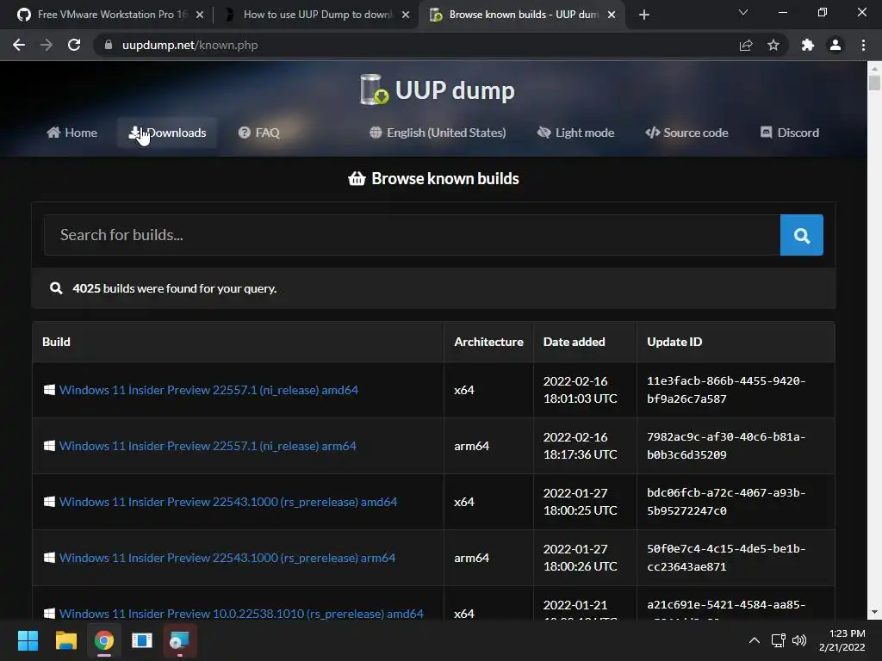This screenshot has height=661, width=882.
Task: Open File Explorer from taskbar
Action: pyautogui.click(x=65, y=640)
